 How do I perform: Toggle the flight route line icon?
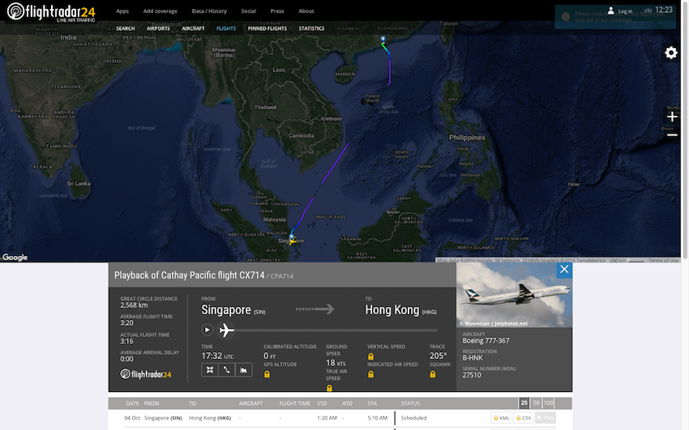point(226,370)
